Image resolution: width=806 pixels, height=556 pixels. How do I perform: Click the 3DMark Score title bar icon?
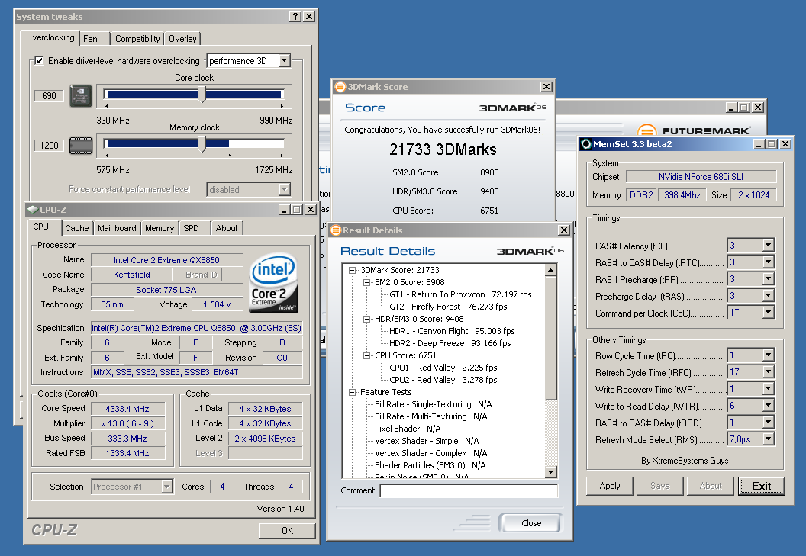coord(340,87)
